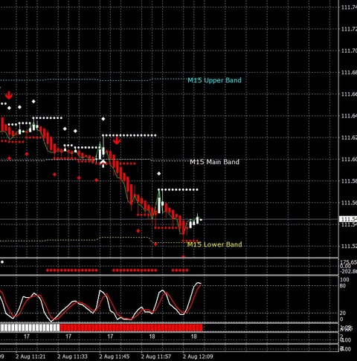Click the 111.58 price axis label
The image size is (357, 361).
[x=349, y=181]
